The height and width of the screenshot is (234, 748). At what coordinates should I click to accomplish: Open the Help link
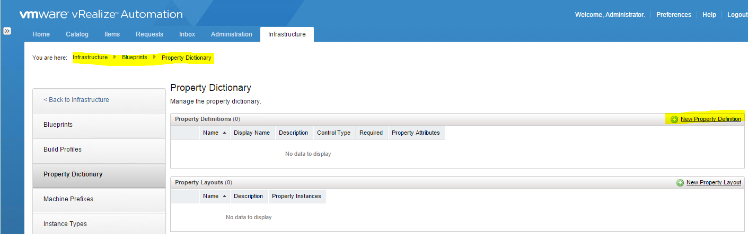(x=709, y=15)
